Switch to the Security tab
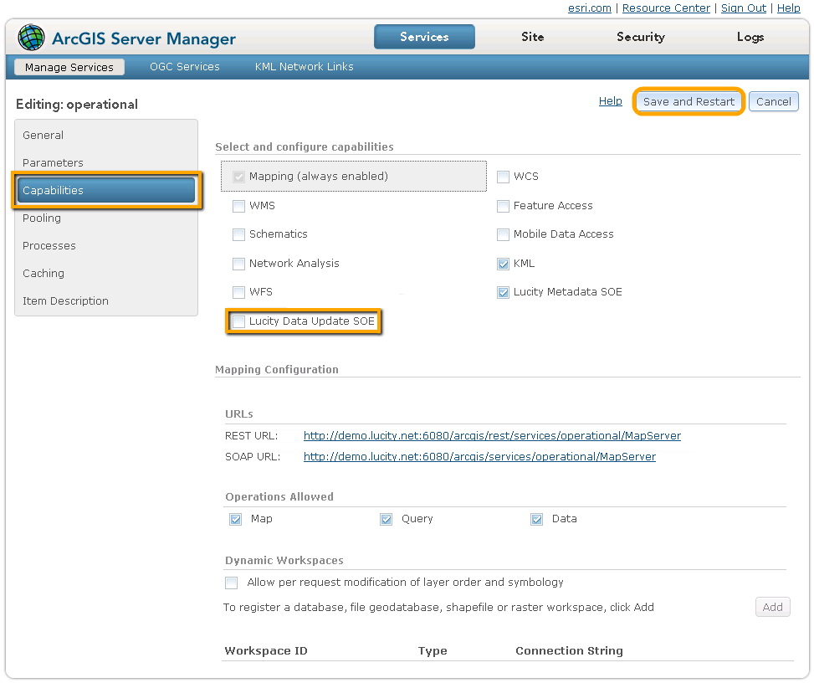The height and width of the screenshot is (683, 814). point(641,37)
